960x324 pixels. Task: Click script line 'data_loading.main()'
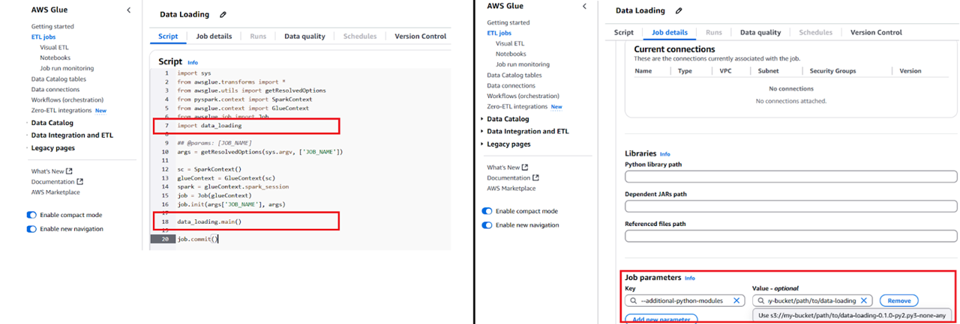tap(209, 221)
